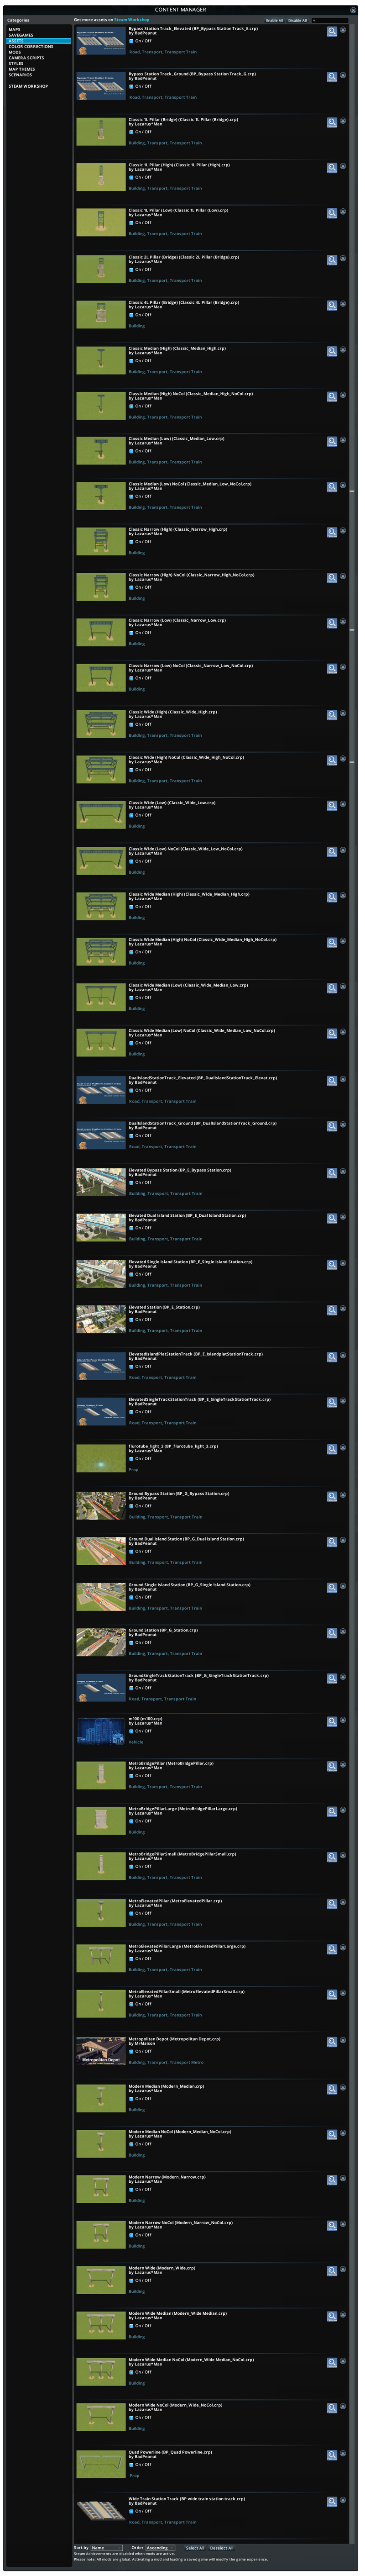Click the Enable All button
Viewport: 365px width, 2576px height.
(x=274, y=20)
